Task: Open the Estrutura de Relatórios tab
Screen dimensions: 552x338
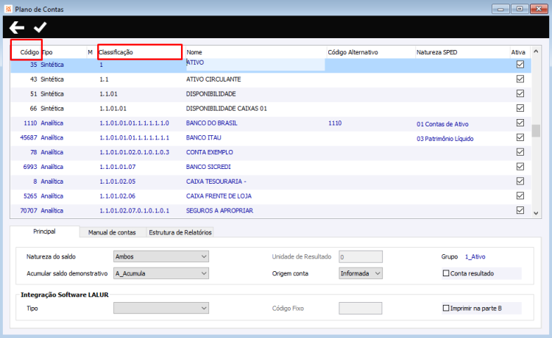Action: pos(180,232)
